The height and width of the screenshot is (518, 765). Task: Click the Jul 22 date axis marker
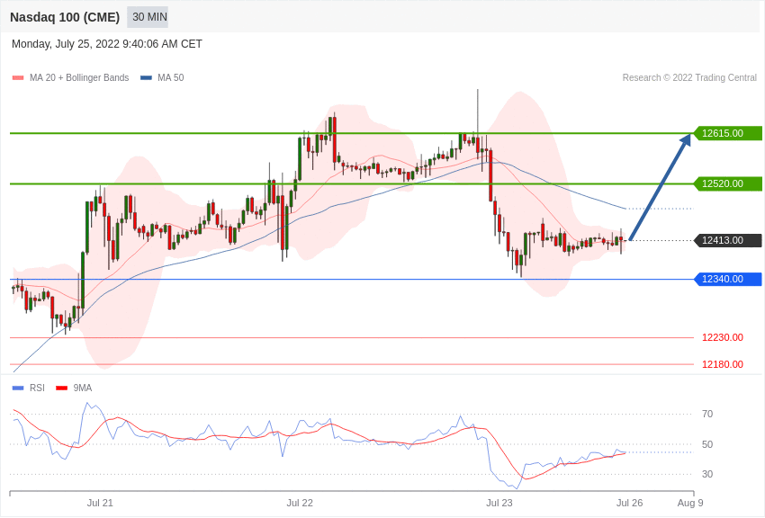[x=300, y=503]
